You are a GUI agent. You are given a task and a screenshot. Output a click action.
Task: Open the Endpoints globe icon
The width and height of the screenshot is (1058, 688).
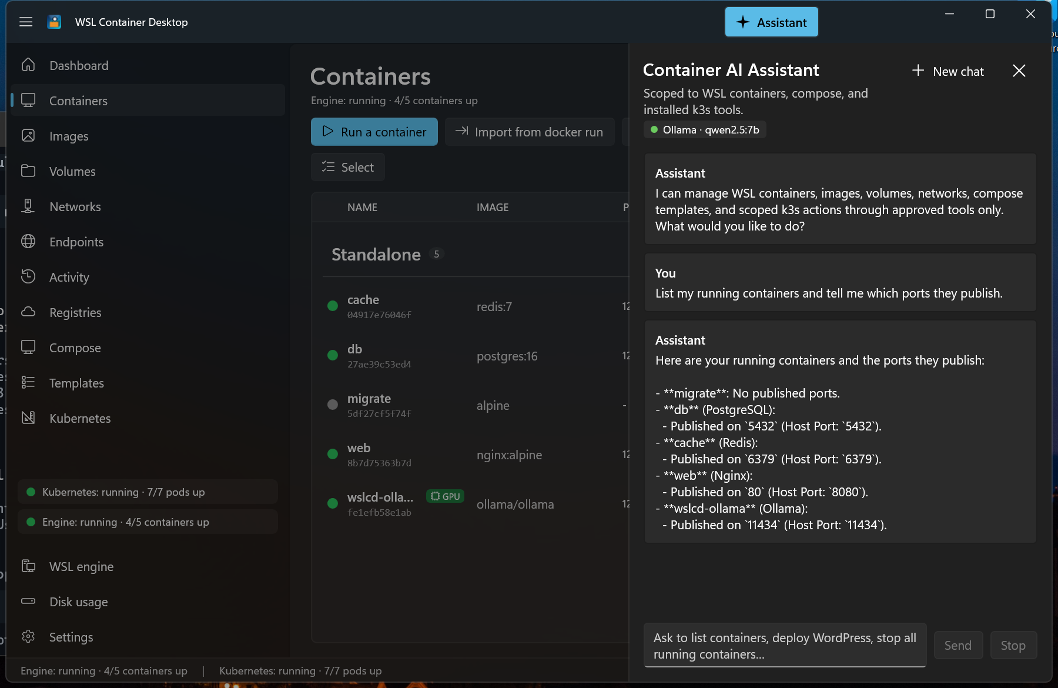click(28, 241)
